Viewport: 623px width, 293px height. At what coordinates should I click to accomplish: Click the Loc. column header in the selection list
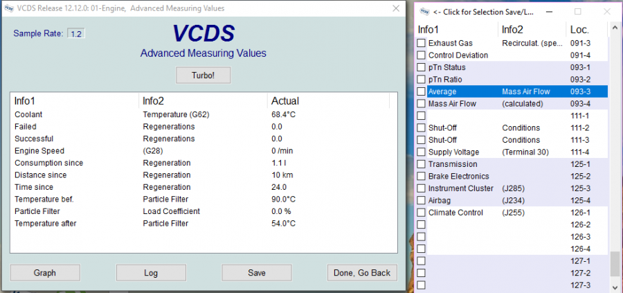pyautogui.click(x=586, y=29)
